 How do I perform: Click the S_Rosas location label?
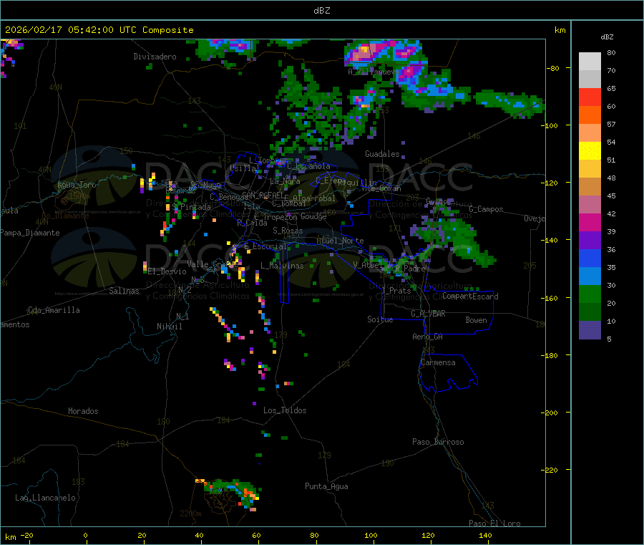(288, 231)
